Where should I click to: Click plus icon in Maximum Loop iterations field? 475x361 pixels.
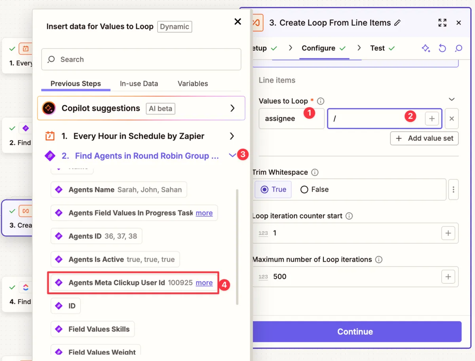coord(448,277)
